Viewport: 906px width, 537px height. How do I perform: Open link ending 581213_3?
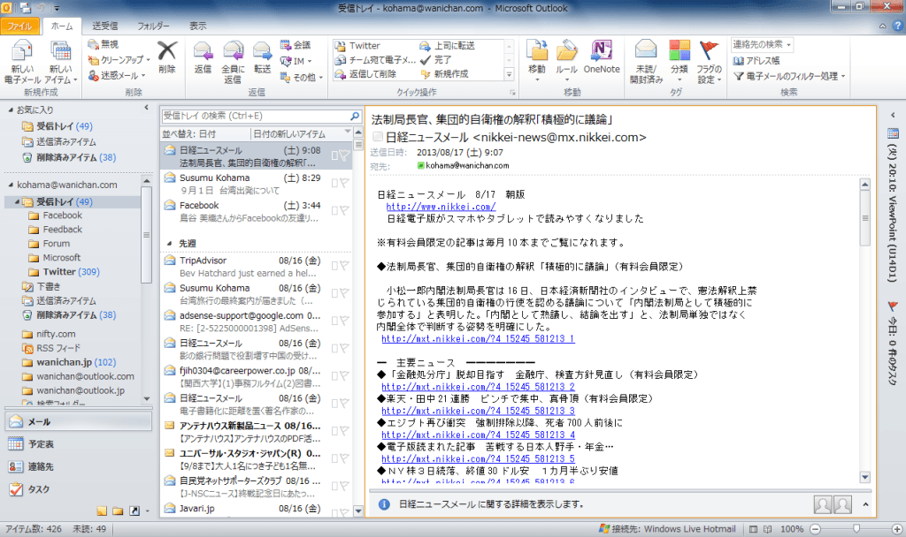click(478, 411)
